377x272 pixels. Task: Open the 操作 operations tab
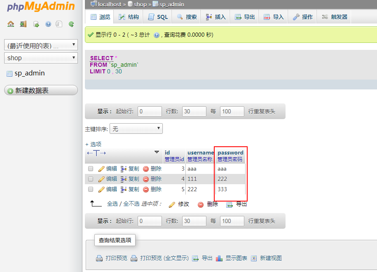pyautogui.click(x=303, y=17)
